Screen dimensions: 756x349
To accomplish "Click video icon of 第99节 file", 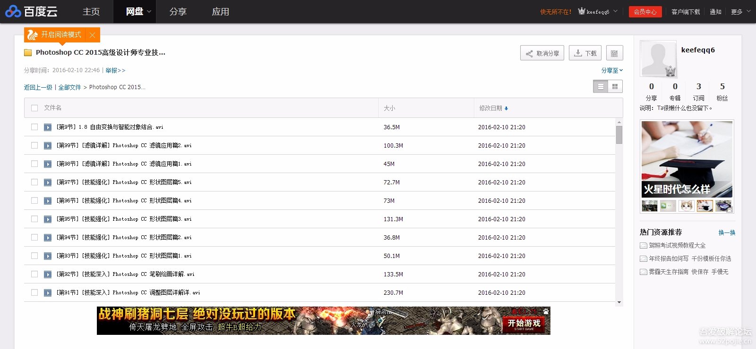I will point(48,146).
